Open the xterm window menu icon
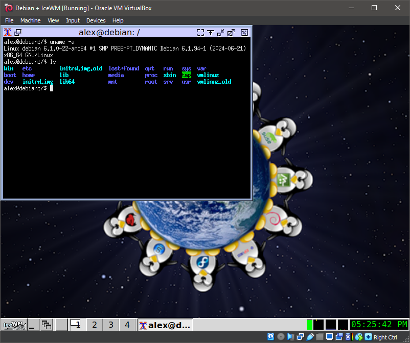The height and width of the screenshot is (343, 410). (x=8, y=32)
